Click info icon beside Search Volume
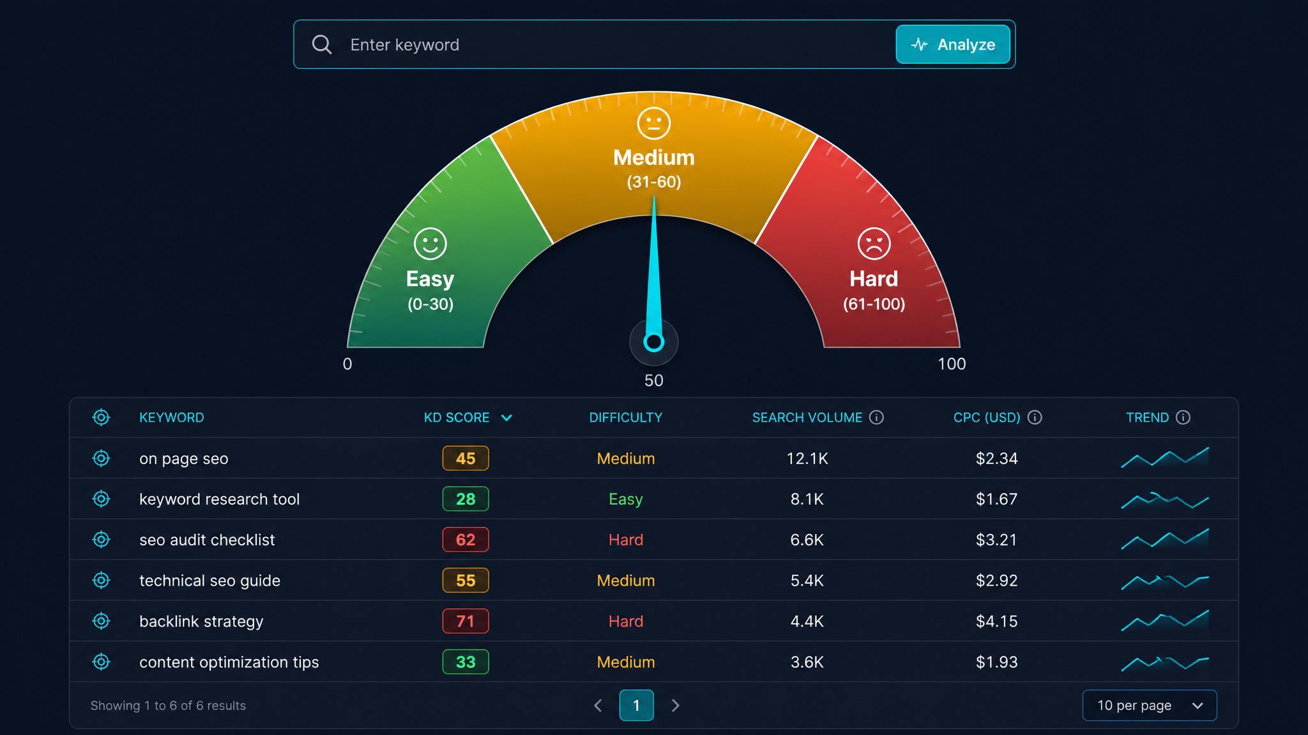This screenshot has height=735, width=1308. click(877, 417)
